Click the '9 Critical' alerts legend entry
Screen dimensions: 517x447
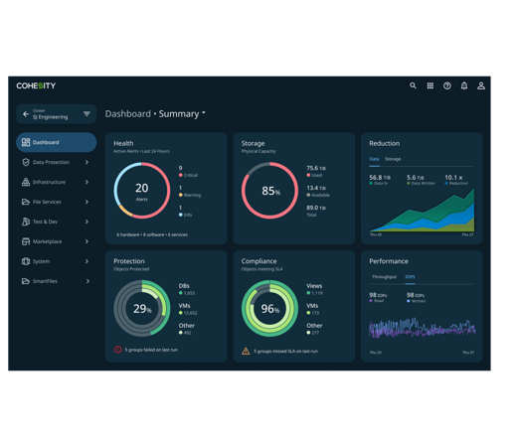[x=188, y=172]
